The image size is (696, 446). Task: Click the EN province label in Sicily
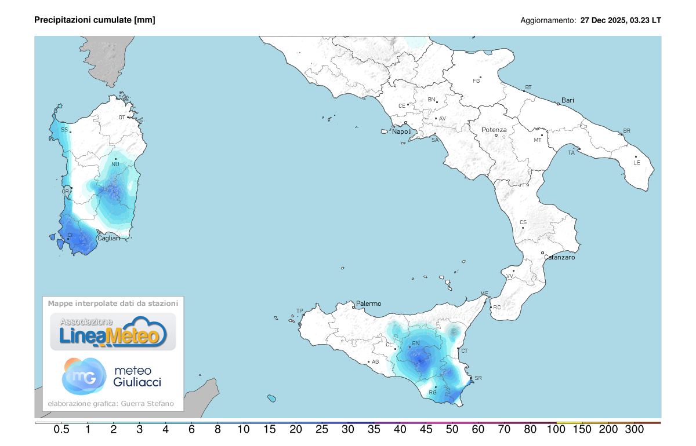tap(415, 343)
